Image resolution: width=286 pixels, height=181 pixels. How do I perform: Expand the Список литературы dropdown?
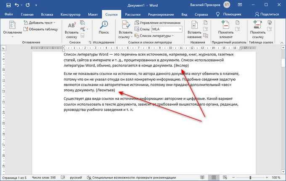coord(154,36)
